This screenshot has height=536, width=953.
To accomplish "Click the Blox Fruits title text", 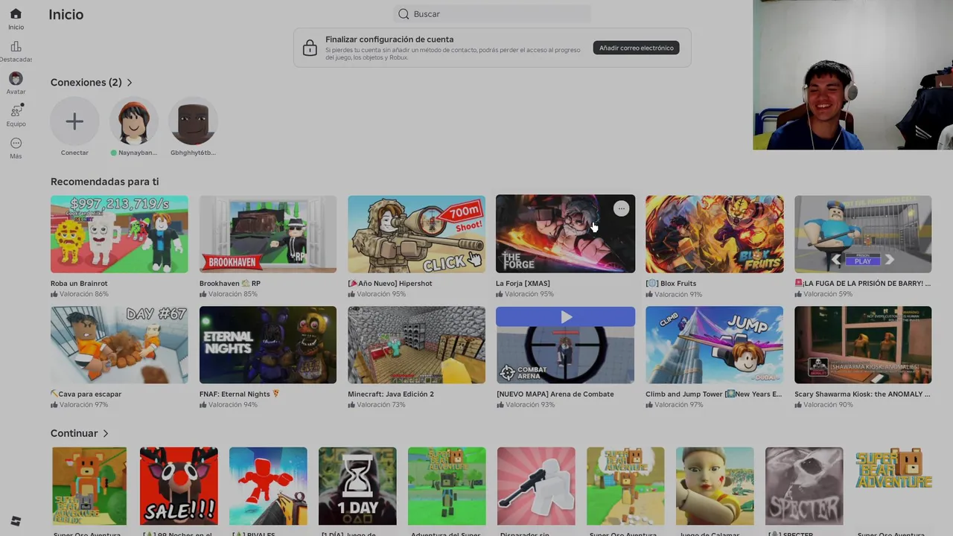I will point(671,284).
